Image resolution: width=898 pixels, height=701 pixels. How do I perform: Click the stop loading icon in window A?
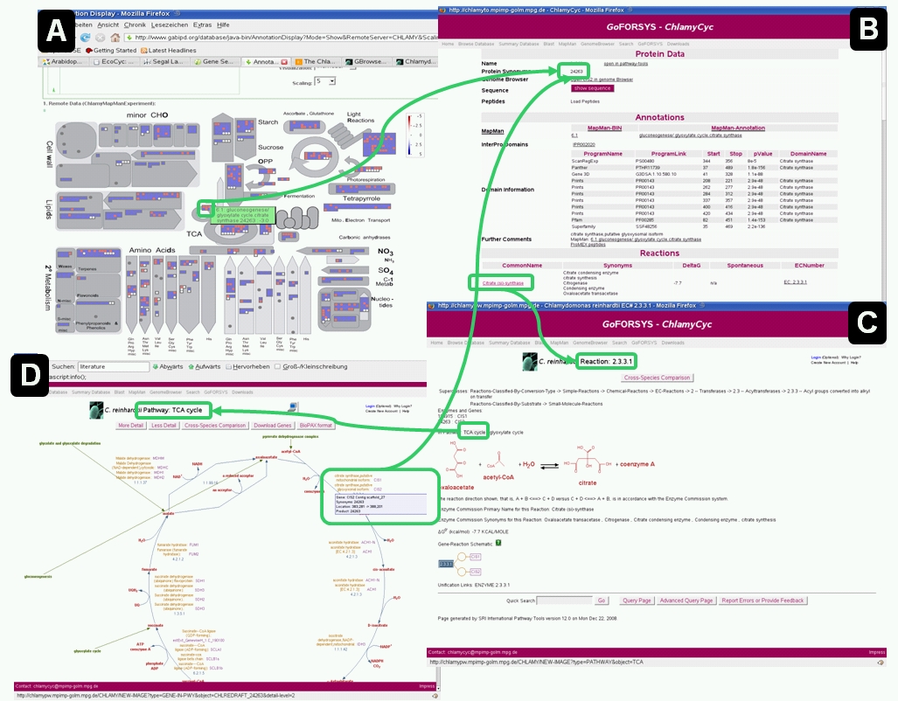[101, 38]
